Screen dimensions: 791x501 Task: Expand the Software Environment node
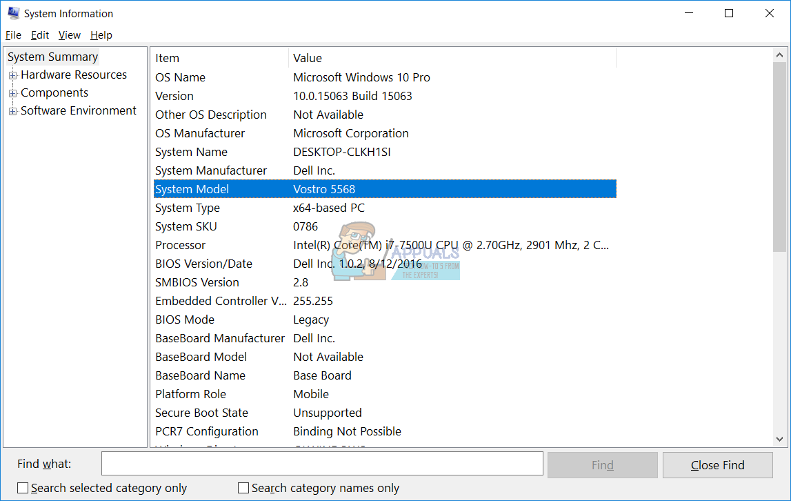pos(12,111)
